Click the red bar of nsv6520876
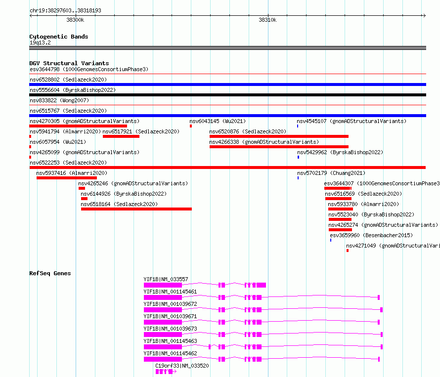 tap(279, 136)
